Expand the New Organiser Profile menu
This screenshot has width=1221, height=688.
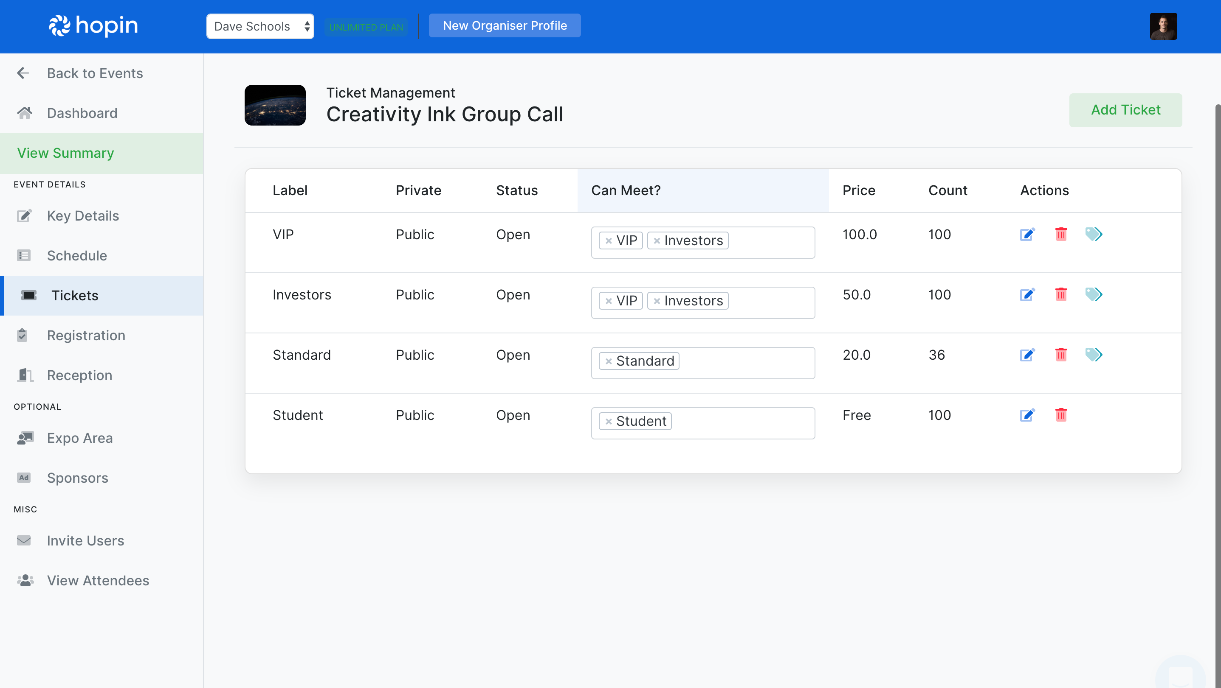pos(505,25)
